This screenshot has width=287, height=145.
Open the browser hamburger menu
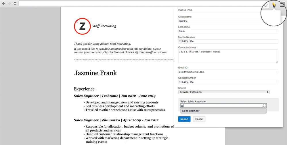pyautogui.click(x=283, y=5)
